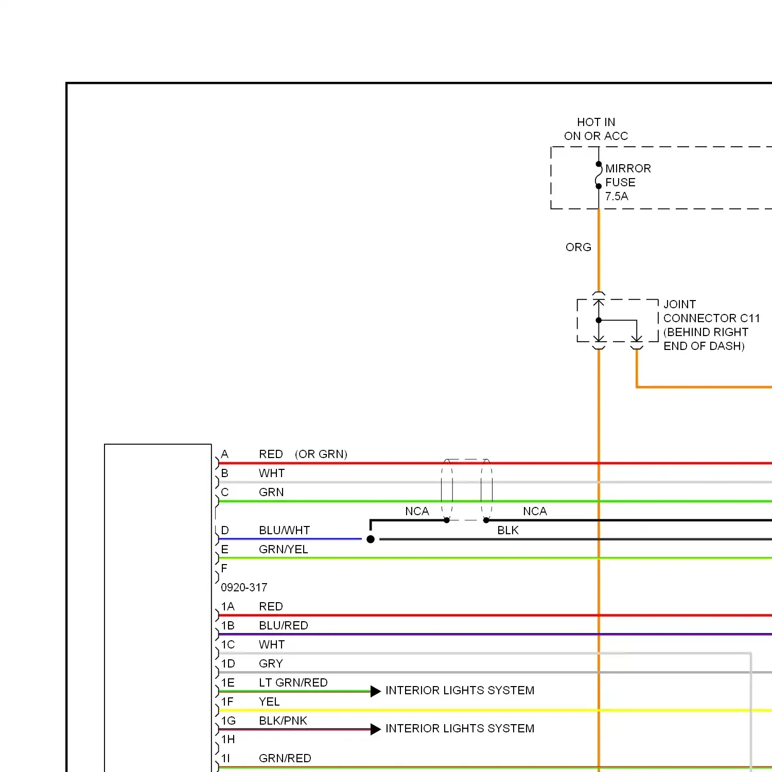Select the LT GRN/RED wire label
772x772 pixels.
293,683
